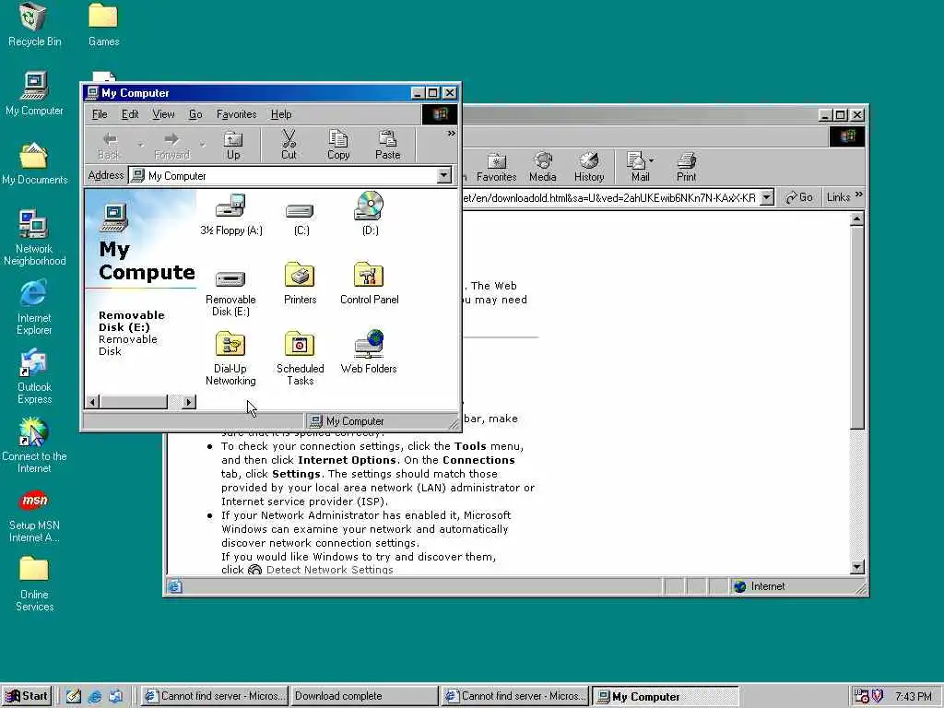Click the system tray clock
Viewport: 944px width, 708px height.
tap(914, 697)
